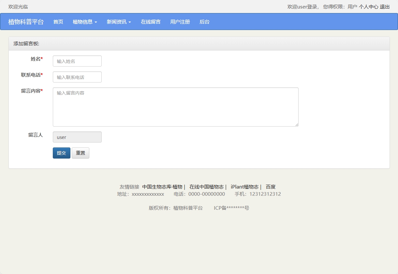Screen dimensions: 398x274
Task: Open the 植物信息 dropdown menu
Action: (x=85, y=22)
